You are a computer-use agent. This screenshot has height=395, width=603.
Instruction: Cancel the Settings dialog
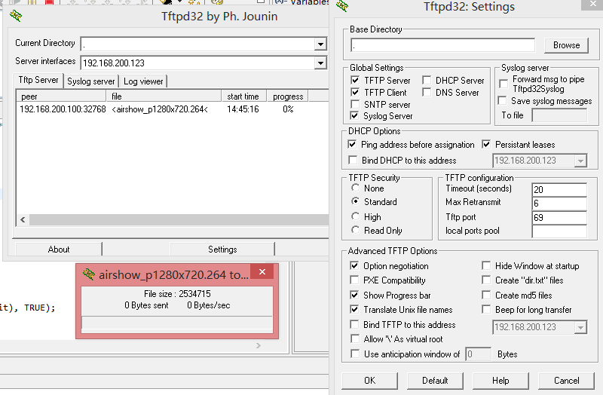[x=567, y=381]
